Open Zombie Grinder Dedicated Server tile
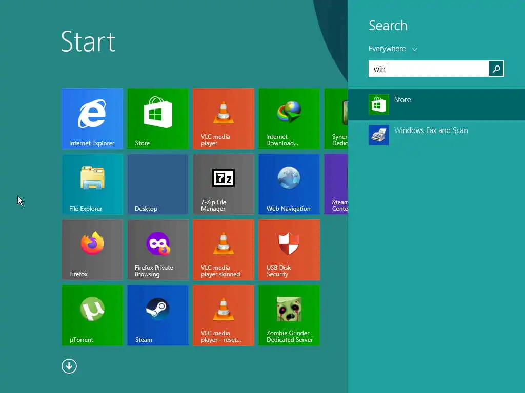525x393 pixels. point(289,315)
